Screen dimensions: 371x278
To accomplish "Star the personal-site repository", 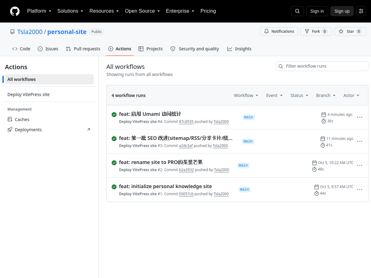I will tap(350, 31).
